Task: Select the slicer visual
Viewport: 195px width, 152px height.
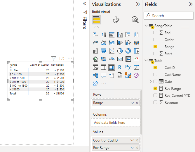Action: tap(95, 67)
